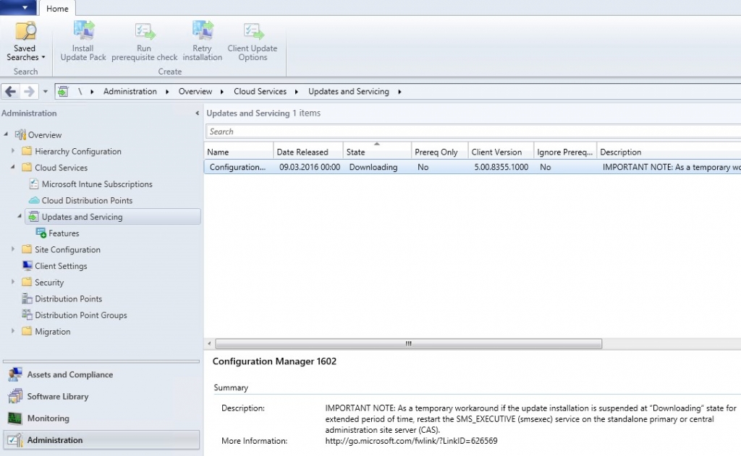Viewport: 741px width, 456px height.
Task: Click the horizontal scrollbar thumb in the list
Action: tap(408, 344)
